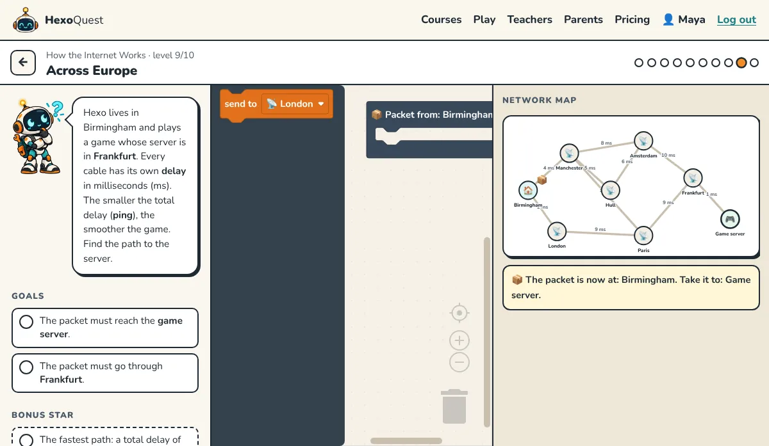Click the Log out link
769x446 pixels.
pyautogui.click(x=737, y=20)
